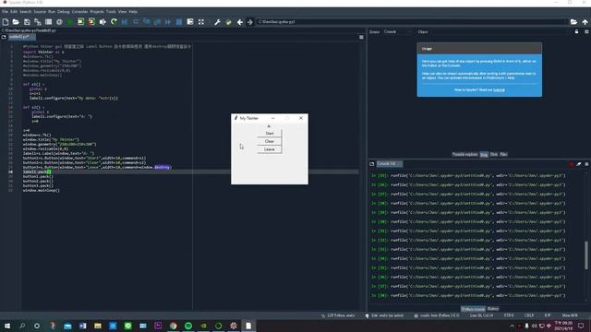Switch to Variable explorer tab

[464, 155]
